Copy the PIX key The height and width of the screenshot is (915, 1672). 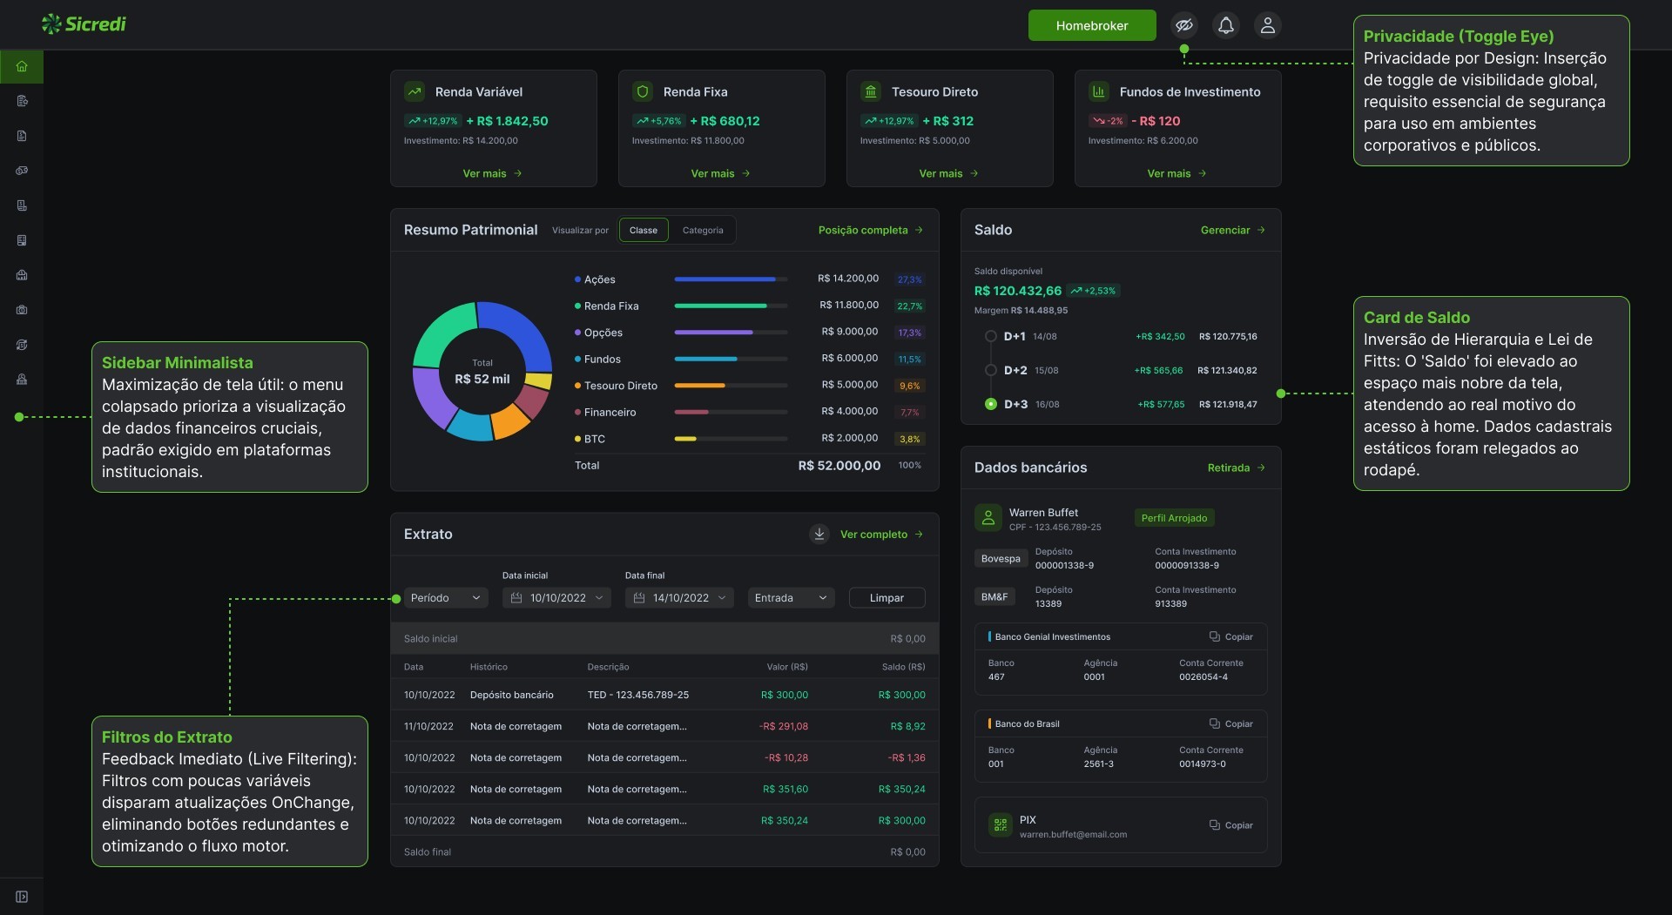1230,824
